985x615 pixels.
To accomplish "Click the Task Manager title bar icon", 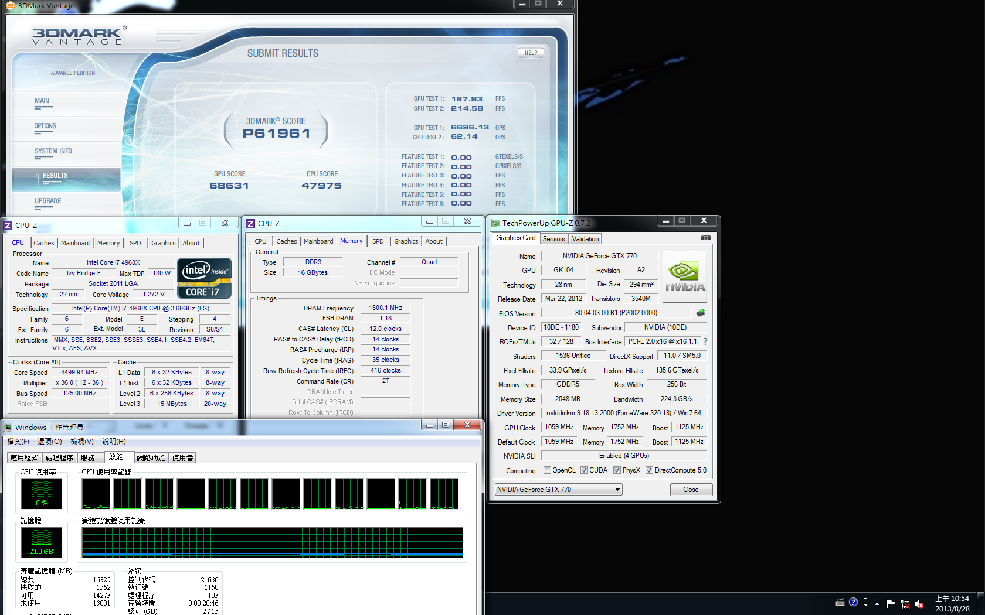I will pos(8,427).
